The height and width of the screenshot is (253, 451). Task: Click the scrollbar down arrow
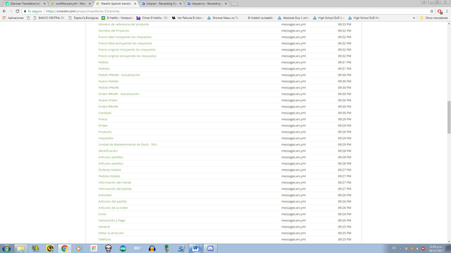pos(449,242)
